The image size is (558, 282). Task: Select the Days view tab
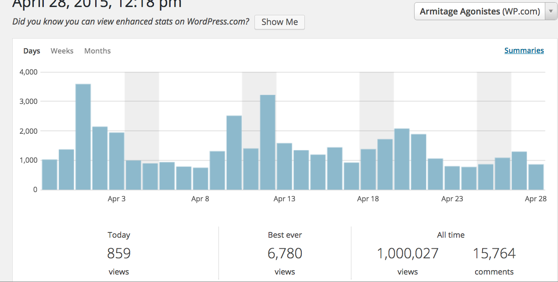[x=32, y=51]
